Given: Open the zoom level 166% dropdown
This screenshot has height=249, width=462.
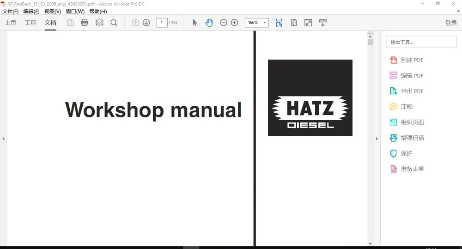Looking at the screenshot, I should 265,23.
